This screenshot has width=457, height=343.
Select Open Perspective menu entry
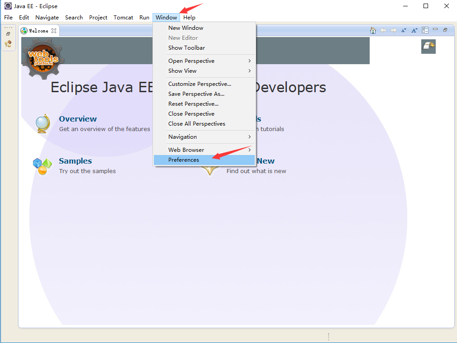coord(205,61)
